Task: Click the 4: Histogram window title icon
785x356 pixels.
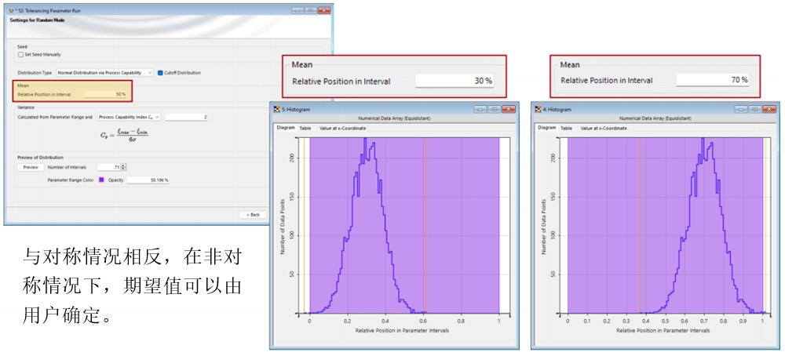Action: click(x=538, y=109)
